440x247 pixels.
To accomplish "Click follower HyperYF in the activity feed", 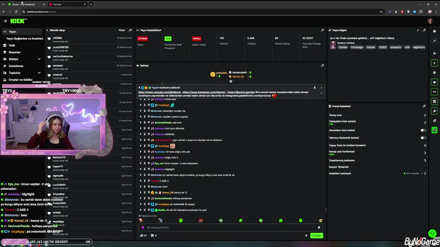I will pos(58,166).
